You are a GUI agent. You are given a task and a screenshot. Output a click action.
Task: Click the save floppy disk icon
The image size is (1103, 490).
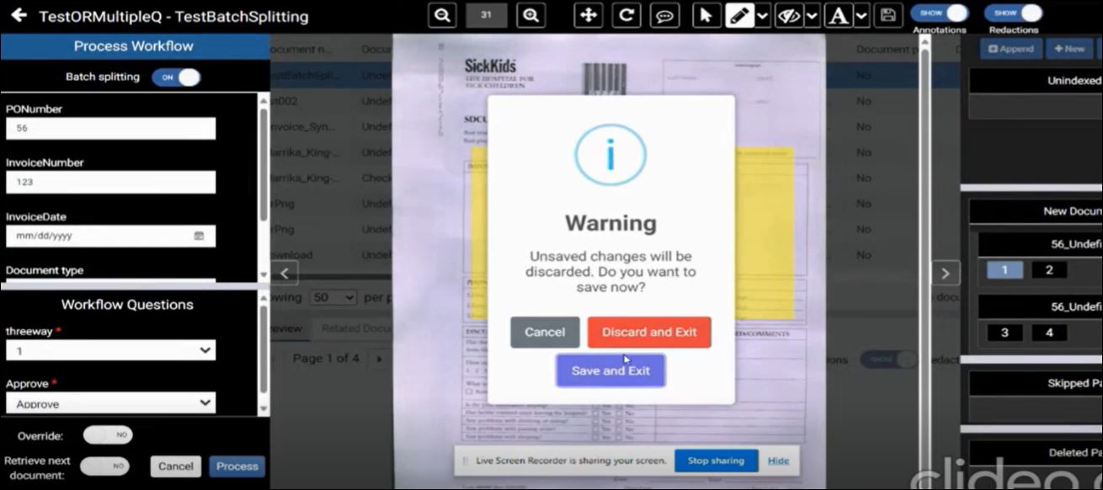coord(887,15)
